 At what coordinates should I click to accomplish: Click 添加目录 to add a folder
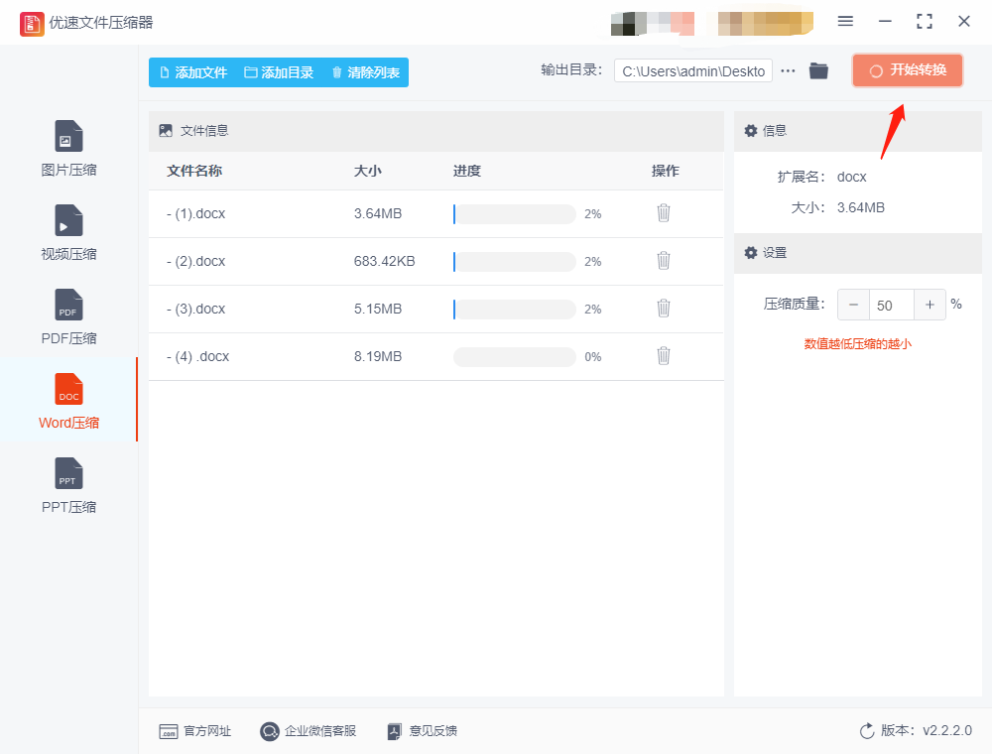coord(280,71)
